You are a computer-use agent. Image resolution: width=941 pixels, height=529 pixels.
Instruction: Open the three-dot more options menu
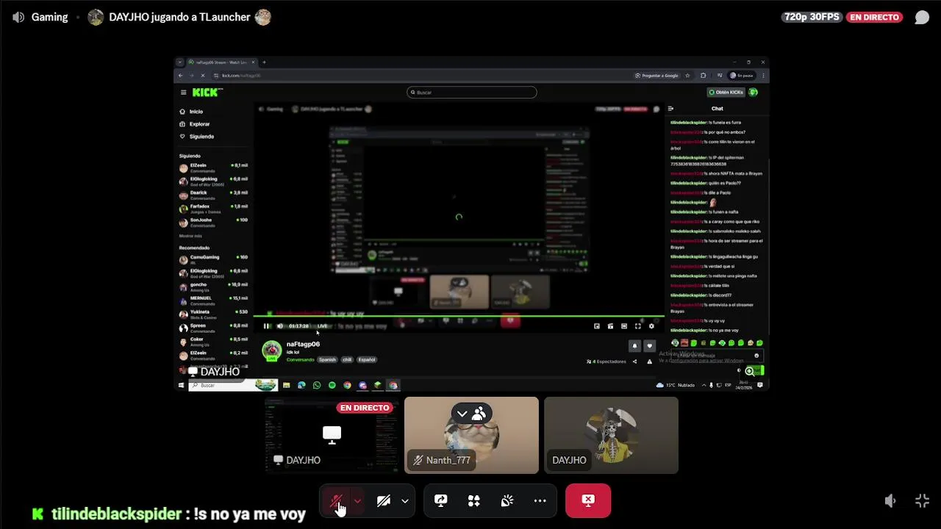[x=540, y=501]
